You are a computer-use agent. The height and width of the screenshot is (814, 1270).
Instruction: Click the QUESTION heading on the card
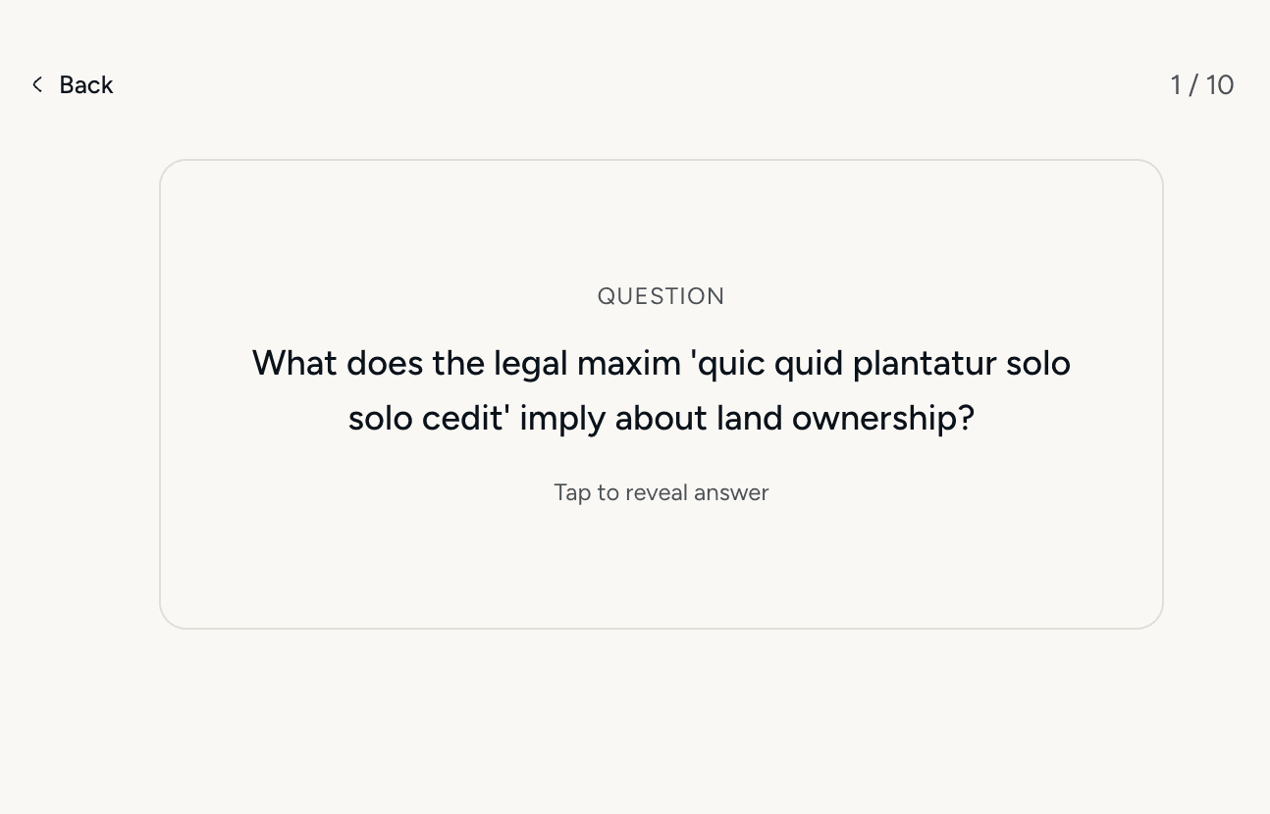pos(661,295)
